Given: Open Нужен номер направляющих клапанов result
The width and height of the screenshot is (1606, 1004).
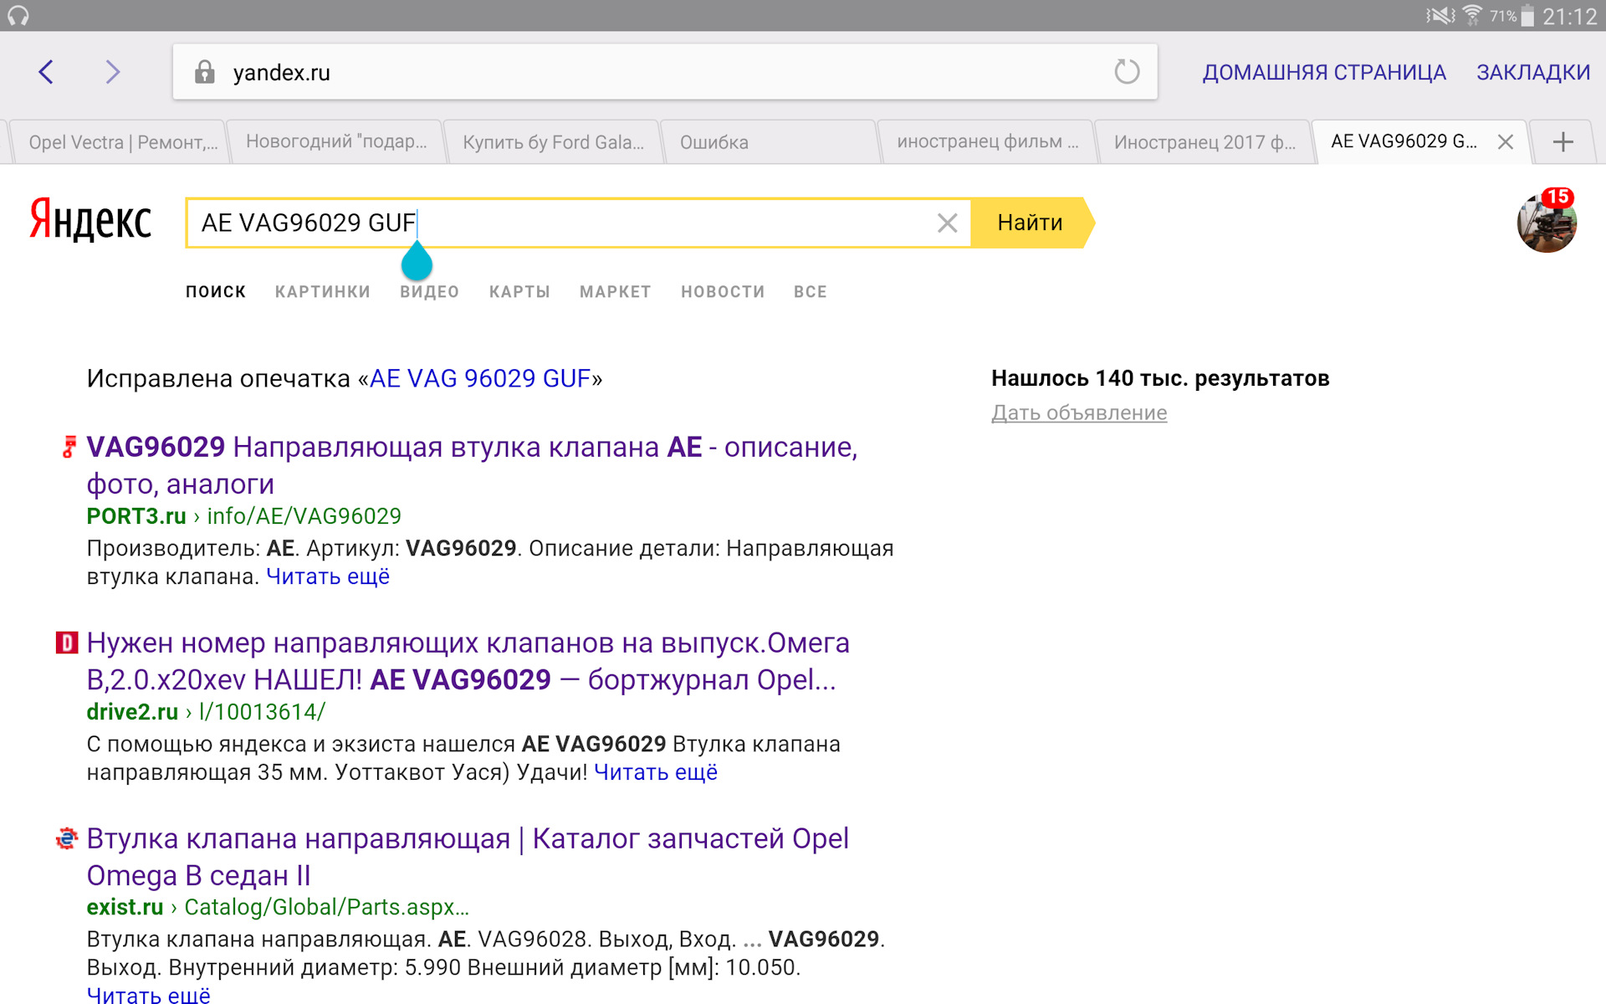Looking at the screenshot, I should [x=468, y=661].
